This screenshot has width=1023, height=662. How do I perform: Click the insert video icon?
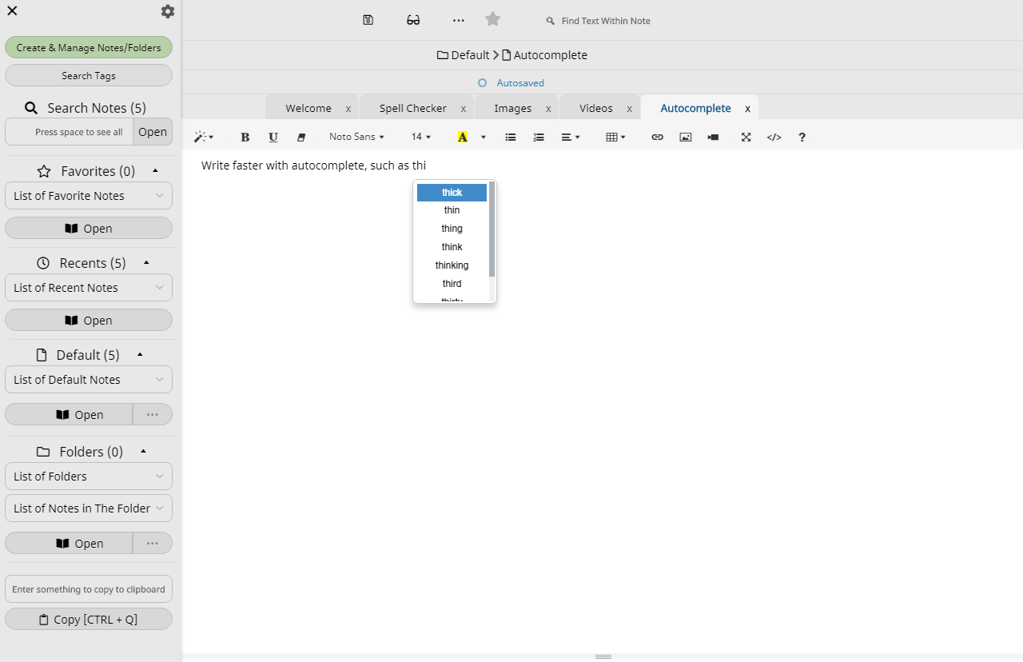click(713, 137)
